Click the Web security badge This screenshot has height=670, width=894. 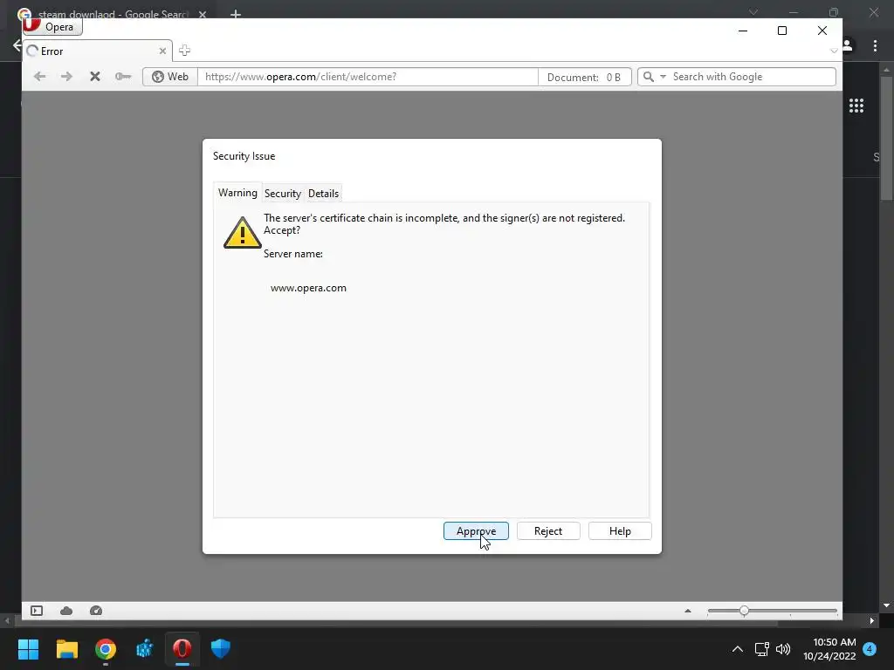170,77
